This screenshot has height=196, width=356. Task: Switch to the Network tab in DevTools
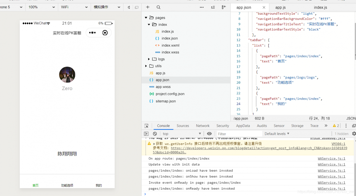coord(202,126)
